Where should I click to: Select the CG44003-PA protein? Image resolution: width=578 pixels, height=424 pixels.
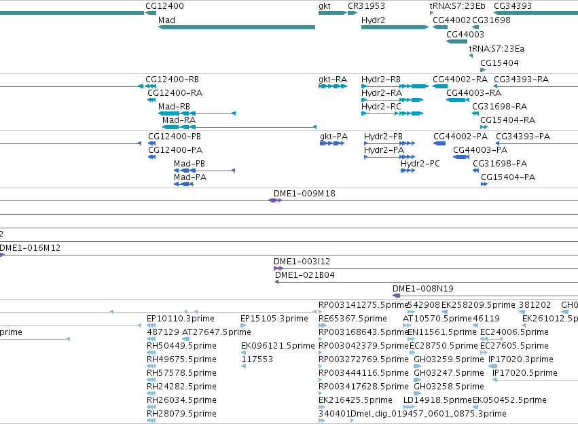pyautogui.click(x=461, y=157)
